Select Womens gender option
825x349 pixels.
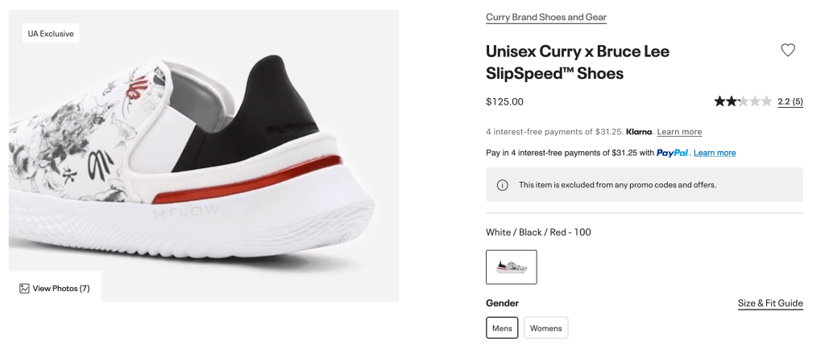pyautogui.click(x=545, y=328)
